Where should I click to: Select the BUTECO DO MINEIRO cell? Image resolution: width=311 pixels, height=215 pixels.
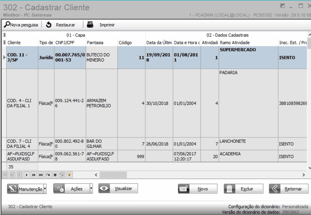coord(102,58)
